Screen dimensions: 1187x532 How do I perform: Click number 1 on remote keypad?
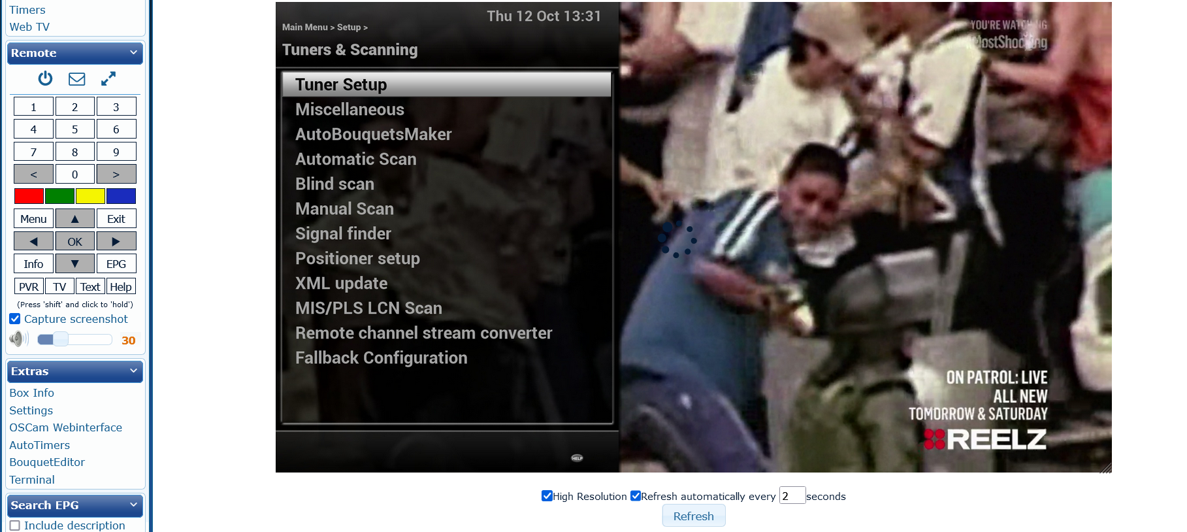33,107
